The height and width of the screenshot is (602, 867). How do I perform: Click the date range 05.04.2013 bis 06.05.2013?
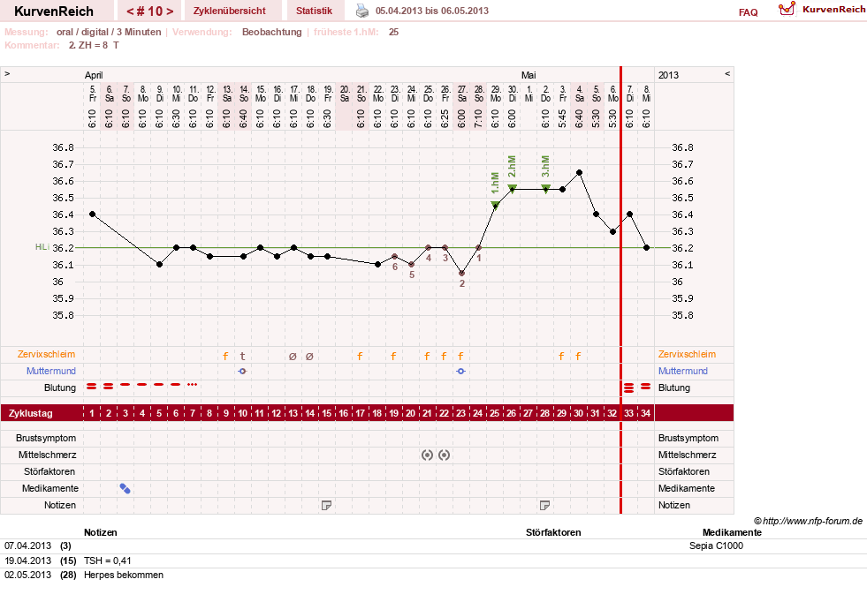pos(432,11)
